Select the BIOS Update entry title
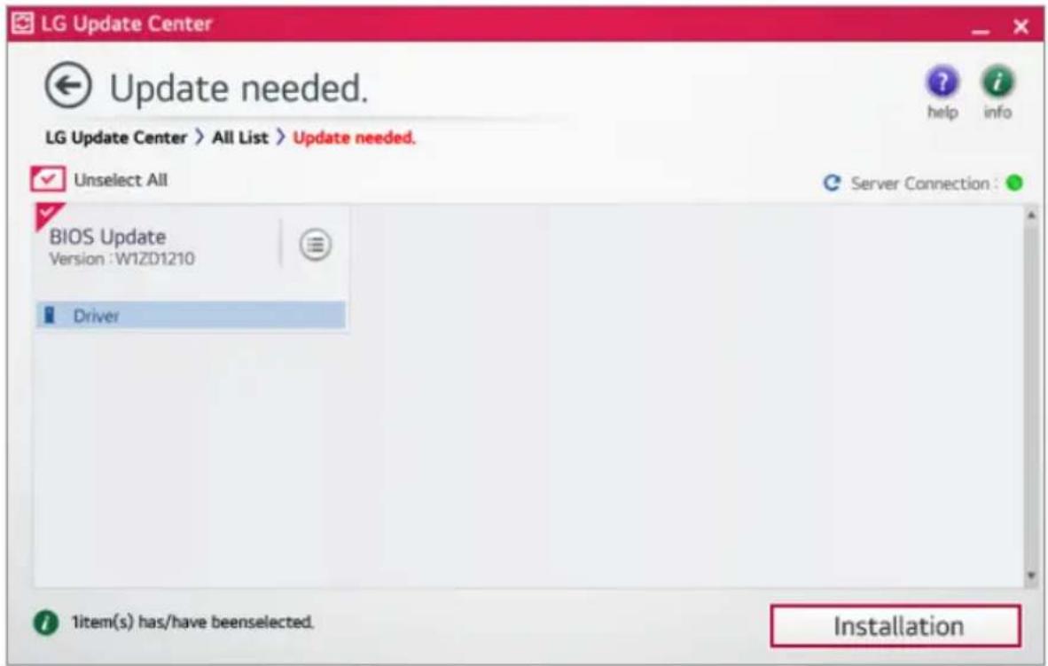 point(107,237)
